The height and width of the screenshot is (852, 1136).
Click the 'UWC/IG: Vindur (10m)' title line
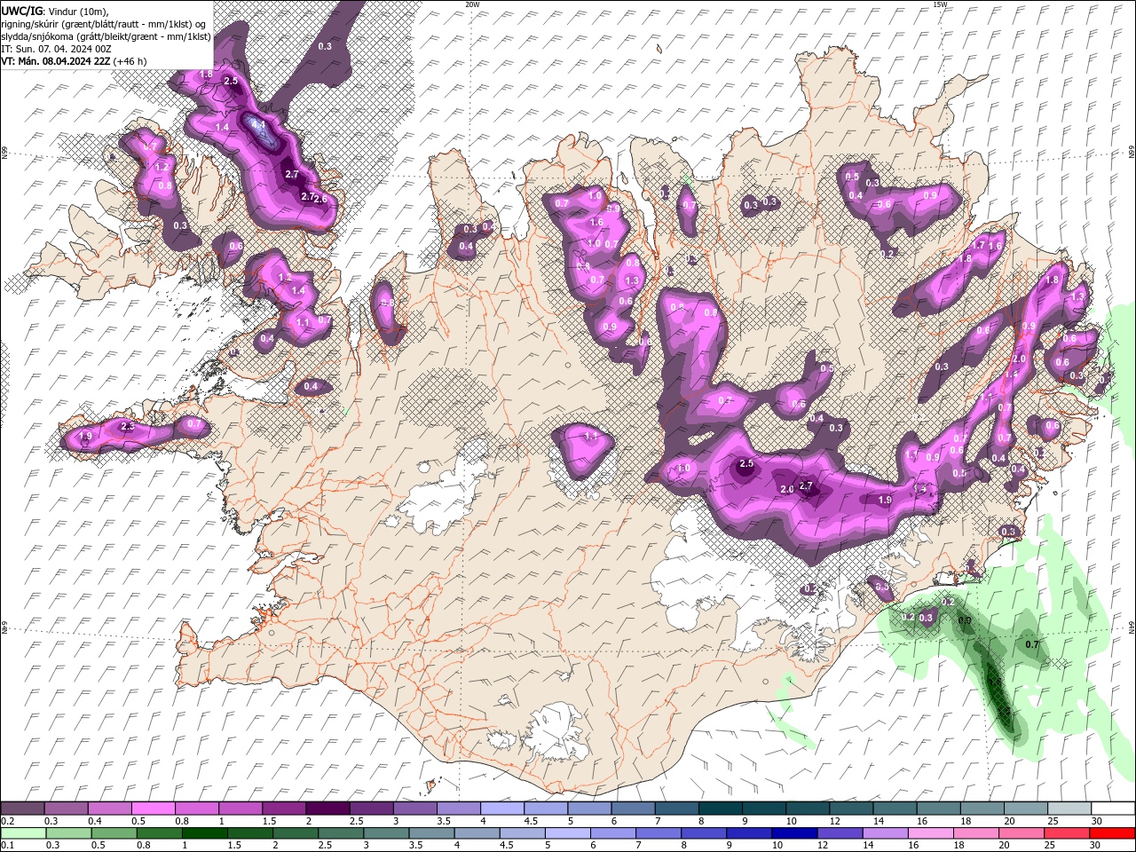[54, 11]
